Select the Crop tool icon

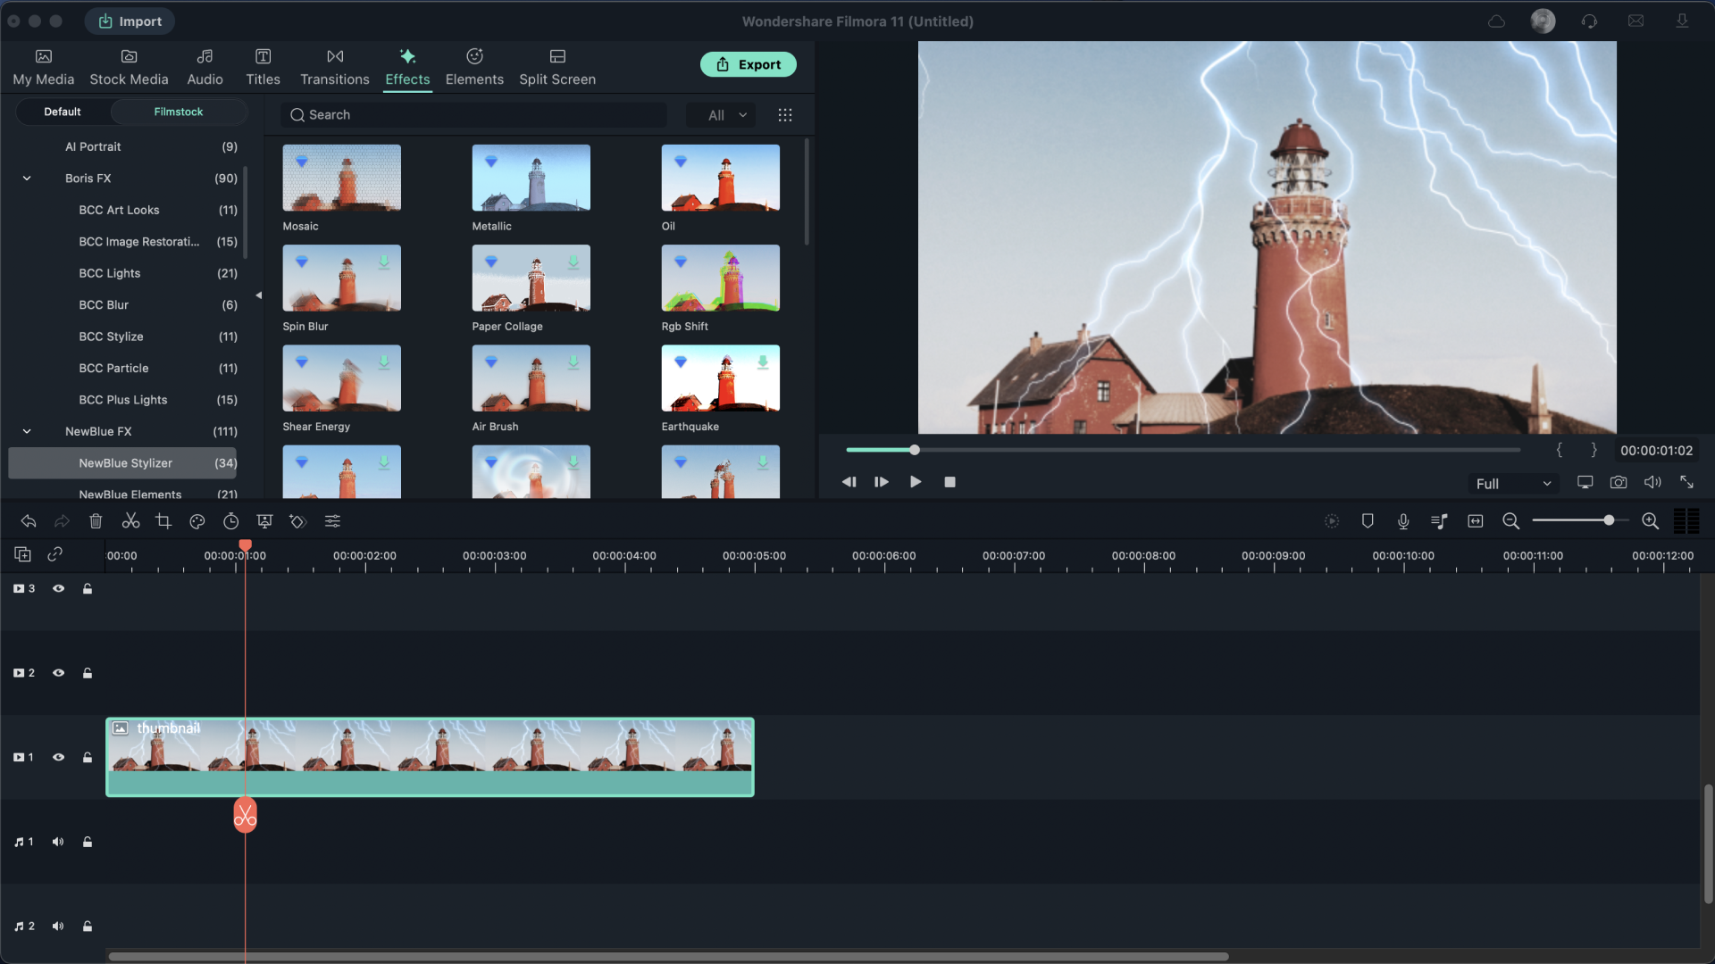(163, 521)
